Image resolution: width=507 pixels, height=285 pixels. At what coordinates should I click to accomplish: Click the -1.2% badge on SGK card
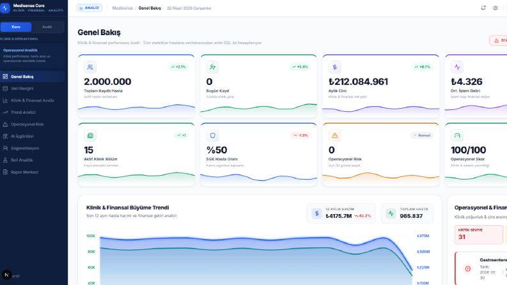[300, 135]
